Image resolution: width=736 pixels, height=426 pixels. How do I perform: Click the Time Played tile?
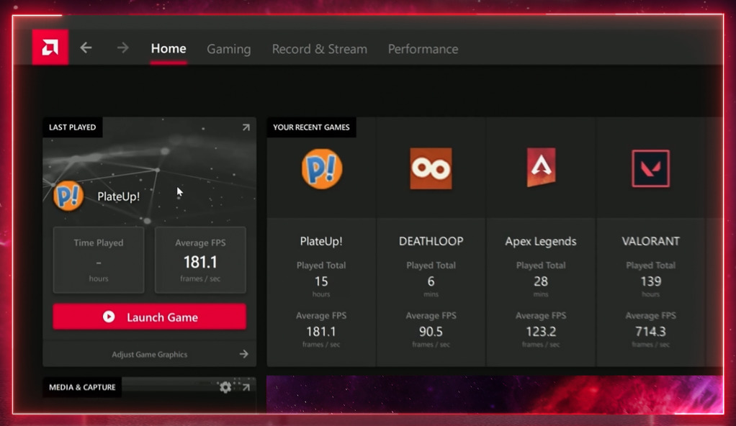coord(99,260)
